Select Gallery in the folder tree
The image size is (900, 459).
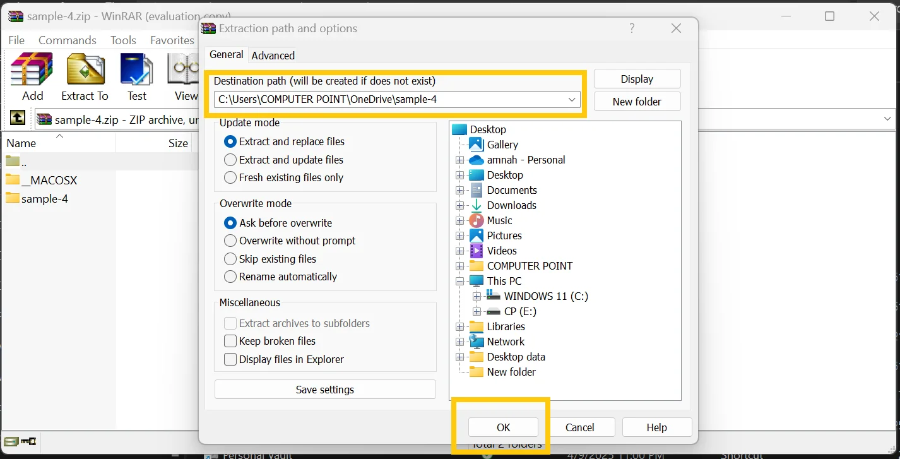click(x=502, y=145)
